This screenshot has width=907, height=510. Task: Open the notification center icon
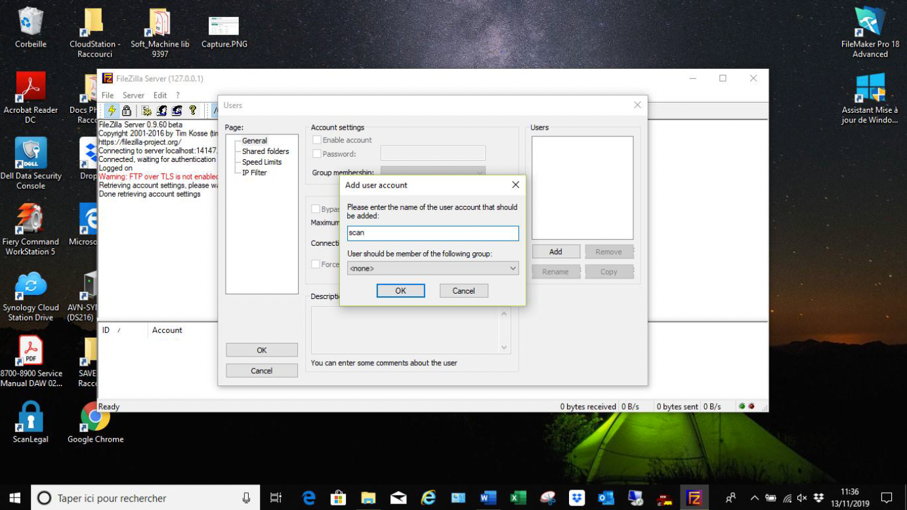click(x=887, y=498)
